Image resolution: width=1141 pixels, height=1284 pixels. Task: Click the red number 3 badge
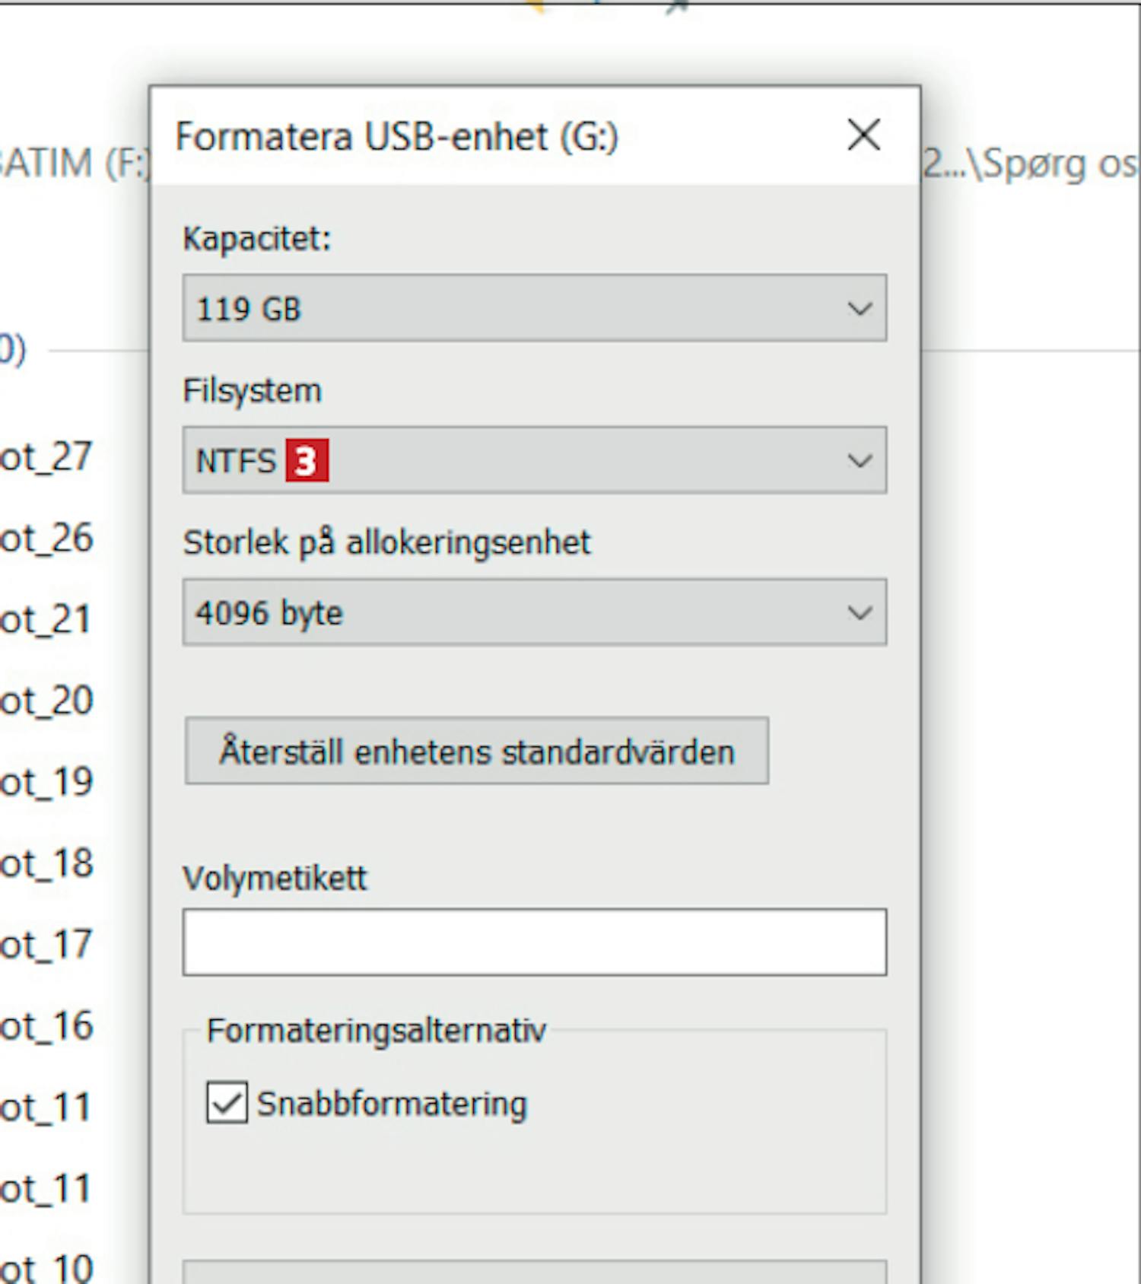click(307, 460)
